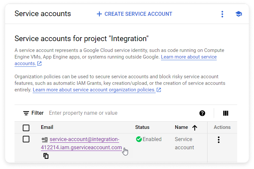Click the 'Service accounts for project "Integration"' heading
Screen dimensions: 254x169
pos(81,39)
